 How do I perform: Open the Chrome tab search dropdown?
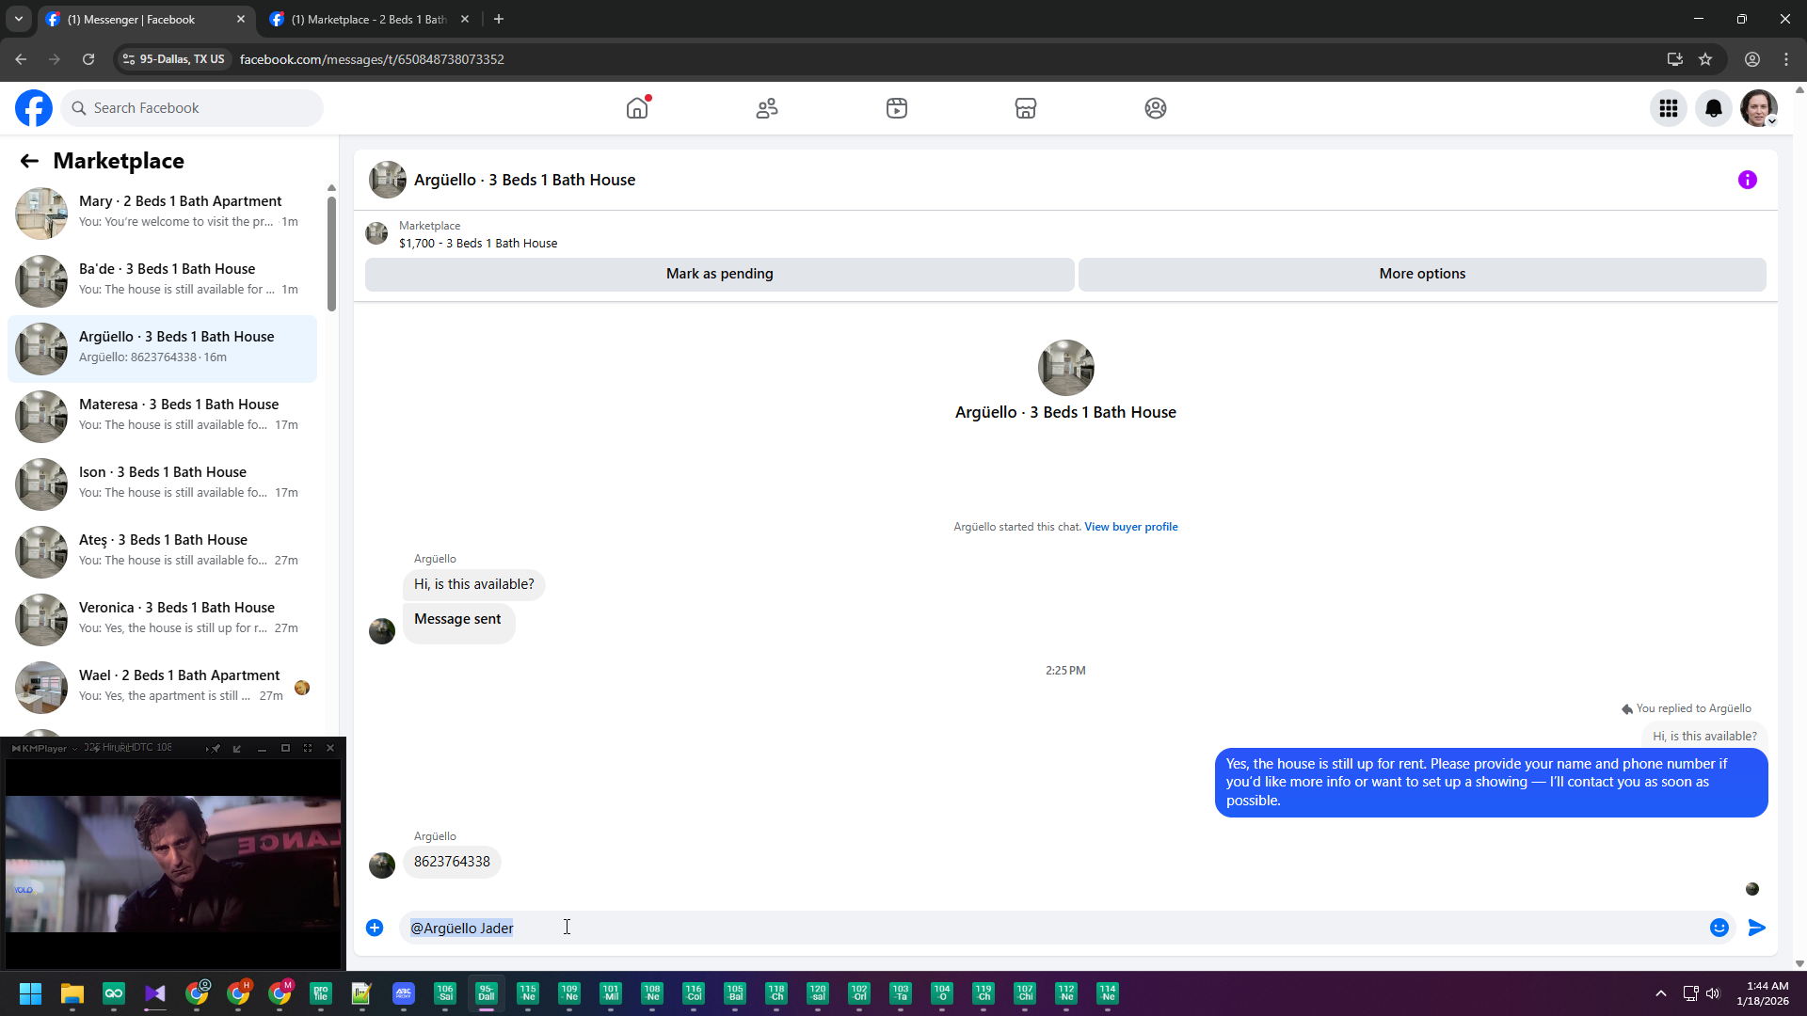(x=18, y=19)
